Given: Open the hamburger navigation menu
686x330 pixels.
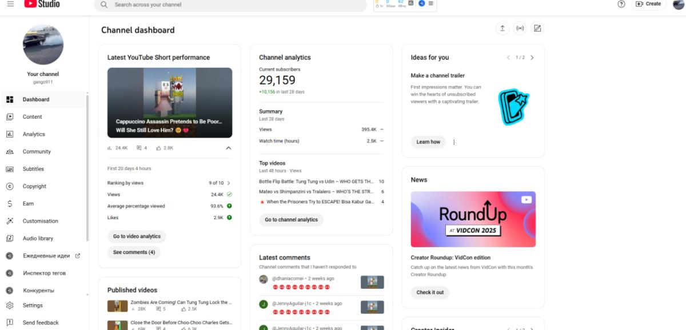Looking at the screenshot, I should click(x=10, y=4).
